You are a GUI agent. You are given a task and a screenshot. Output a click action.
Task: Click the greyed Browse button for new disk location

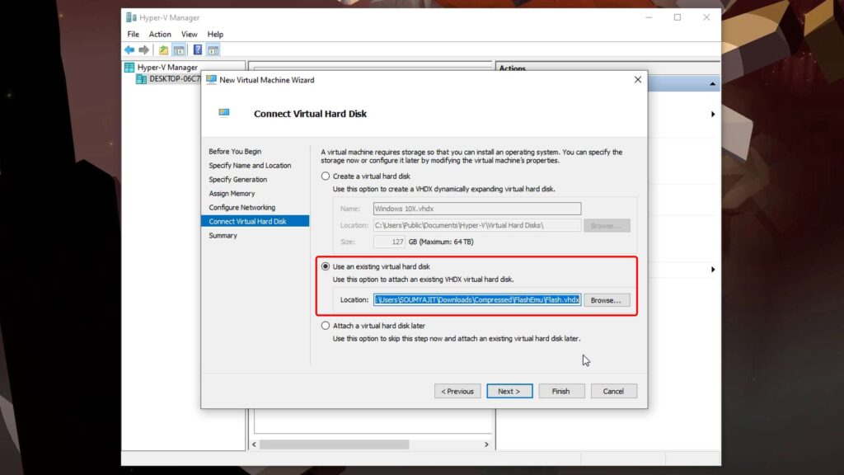(606, 226)
